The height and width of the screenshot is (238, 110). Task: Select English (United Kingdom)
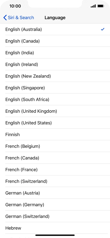55,111
